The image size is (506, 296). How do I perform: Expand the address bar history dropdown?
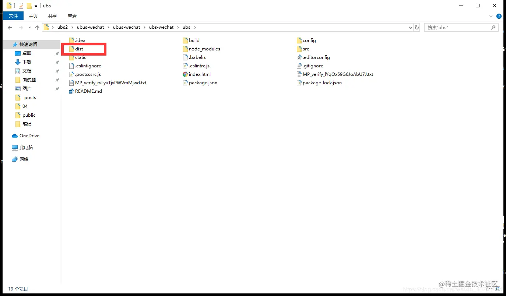411,28
